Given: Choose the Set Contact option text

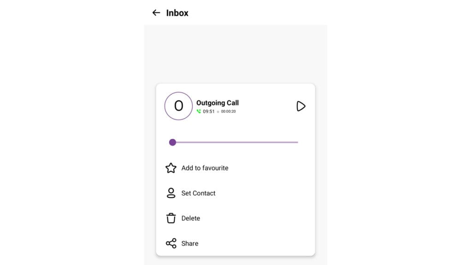Looking at the screenshot, I should (x=198, y=193).
